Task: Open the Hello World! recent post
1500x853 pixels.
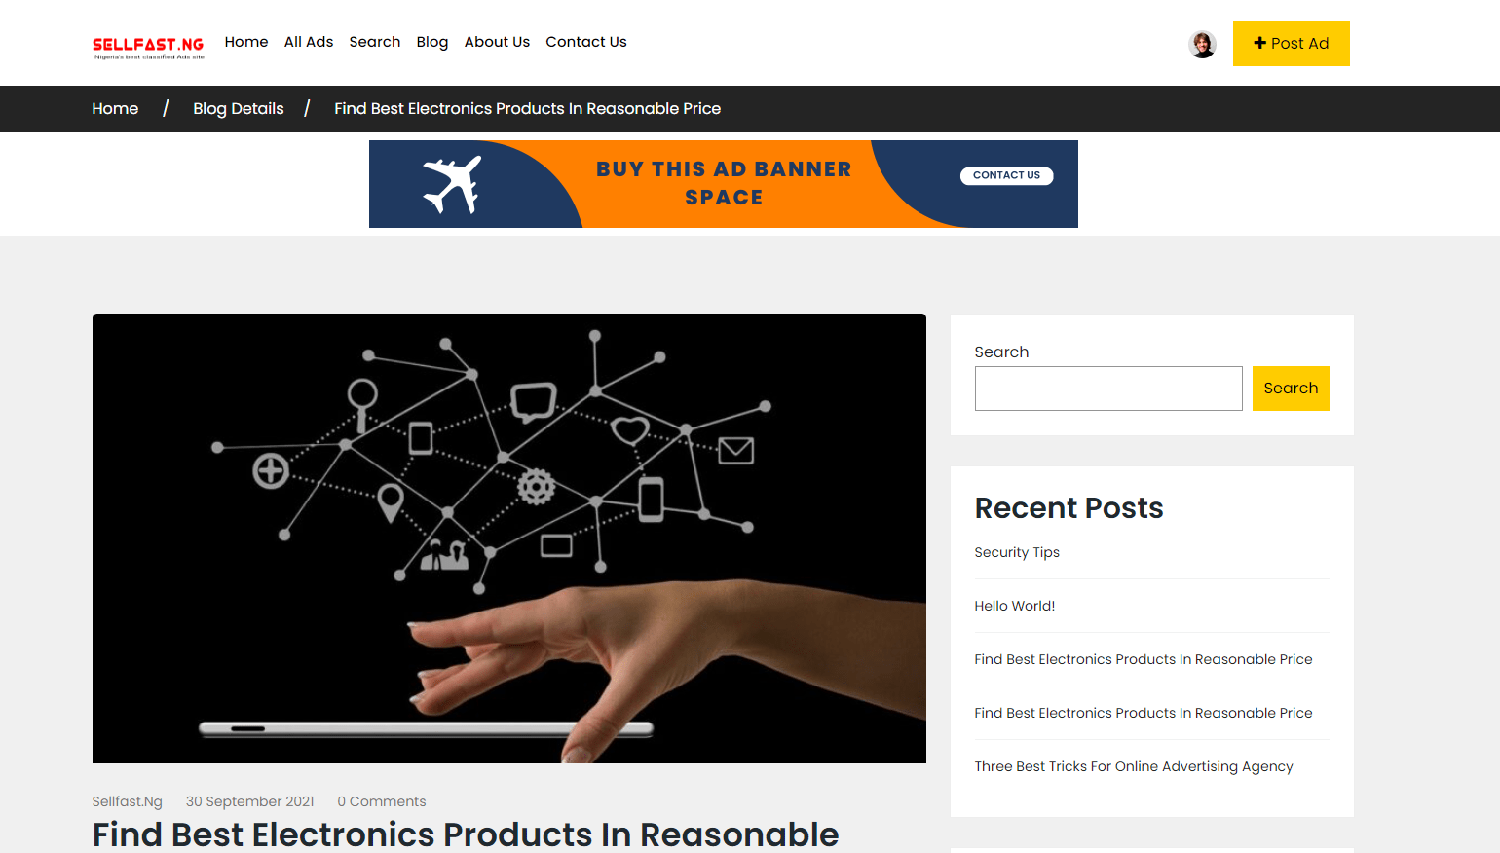Action: click(x=1015, y=606)
